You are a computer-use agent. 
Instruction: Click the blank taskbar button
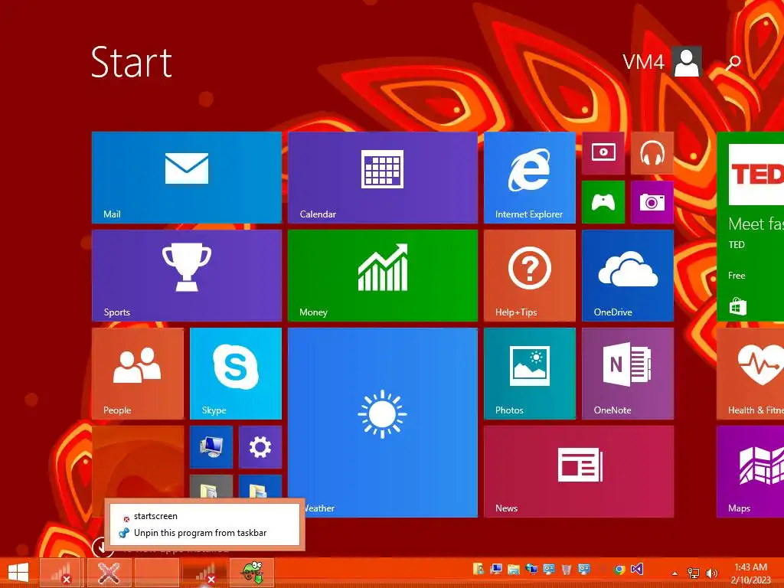[157, 573]
